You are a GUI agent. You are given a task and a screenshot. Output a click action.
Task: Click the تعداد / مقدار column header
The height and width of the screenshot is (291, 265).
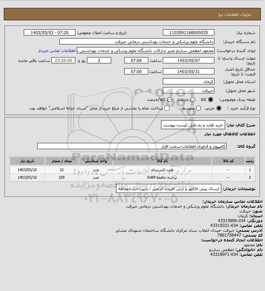62,161
